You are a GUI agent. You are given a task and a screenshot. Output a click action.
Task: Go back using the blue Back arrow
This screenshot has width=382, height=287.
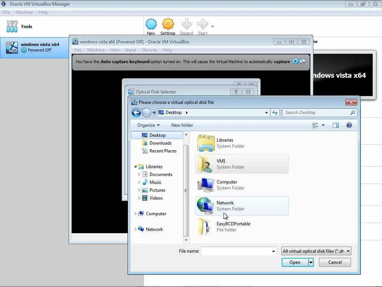point(136,112)
